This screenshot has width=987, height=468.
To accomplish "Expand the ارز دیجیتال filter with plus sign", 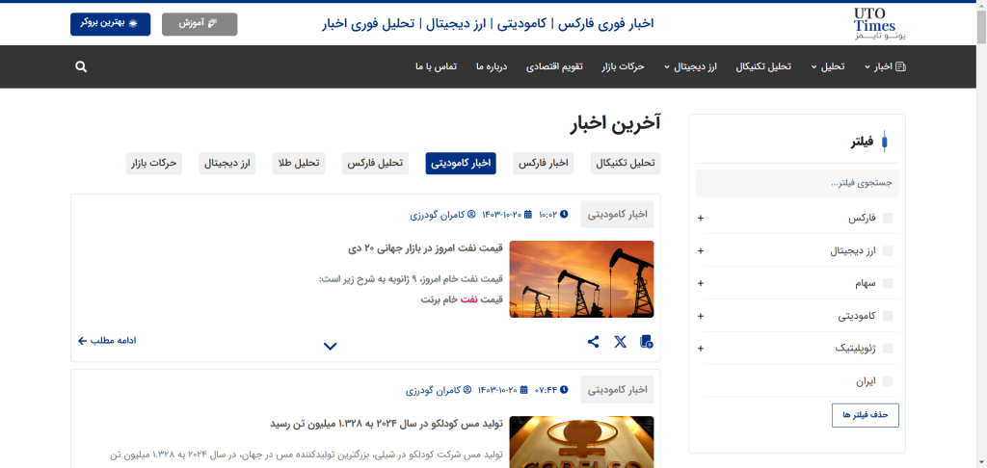I will (x=701, y=251).
